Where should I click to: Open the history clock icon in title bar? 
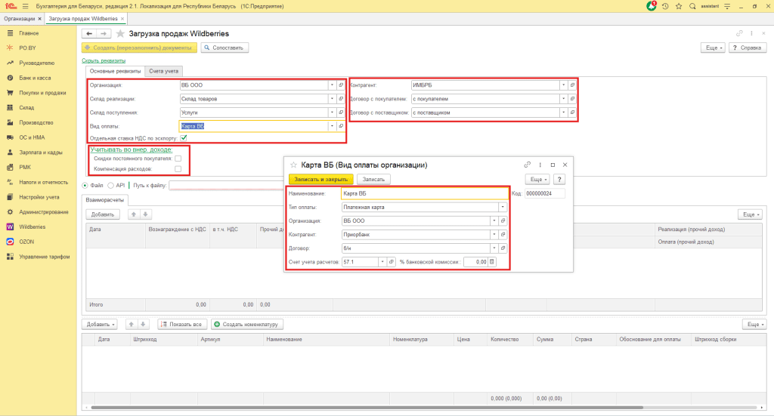(x=665, y=6)
